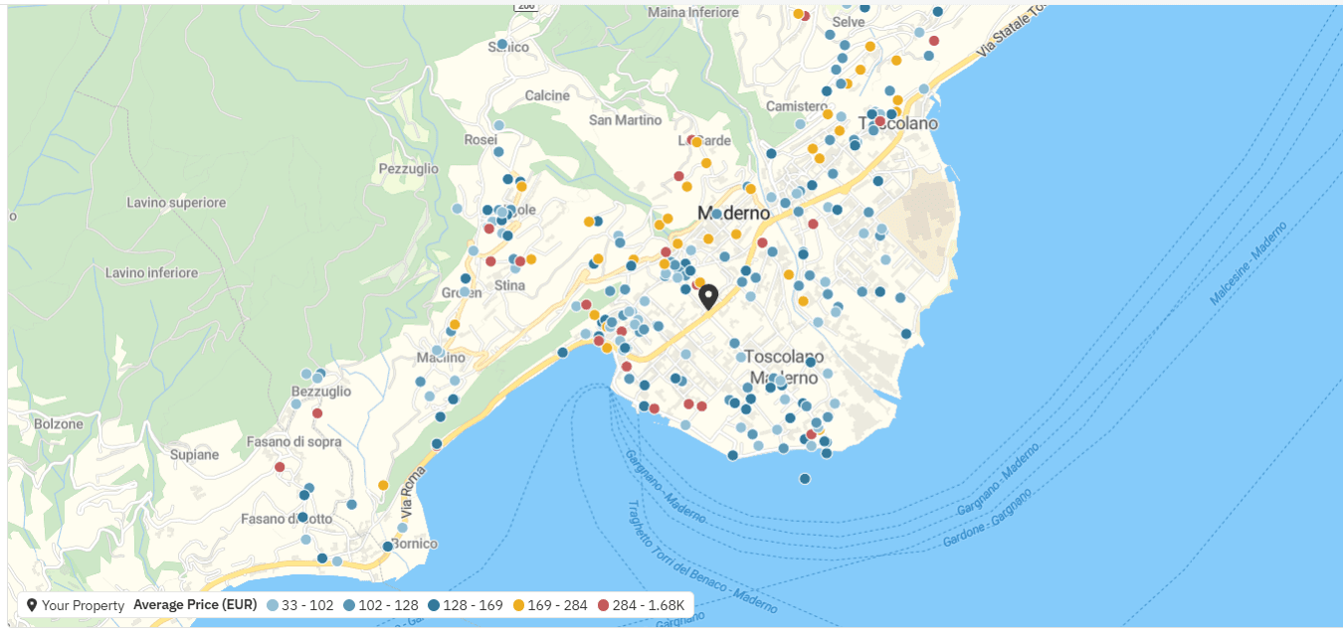Viewport: 1343px width, 638px height.
Task: Click the dark blue dot out in the lake
Action: (x=805, y=479)
